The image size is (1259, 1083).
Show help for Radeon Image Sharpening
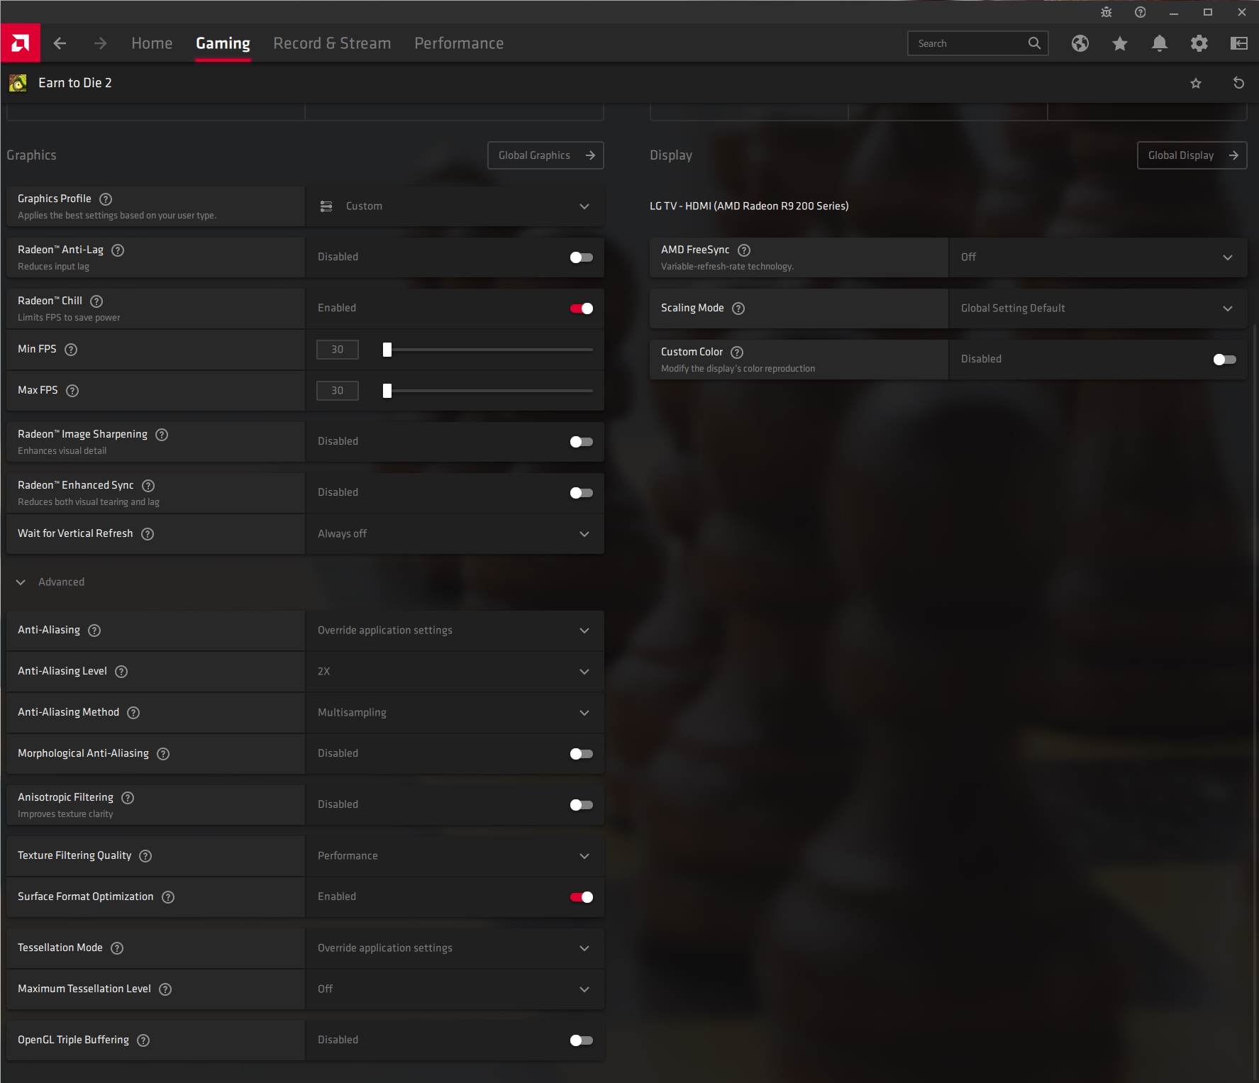[x=162, y=435]
